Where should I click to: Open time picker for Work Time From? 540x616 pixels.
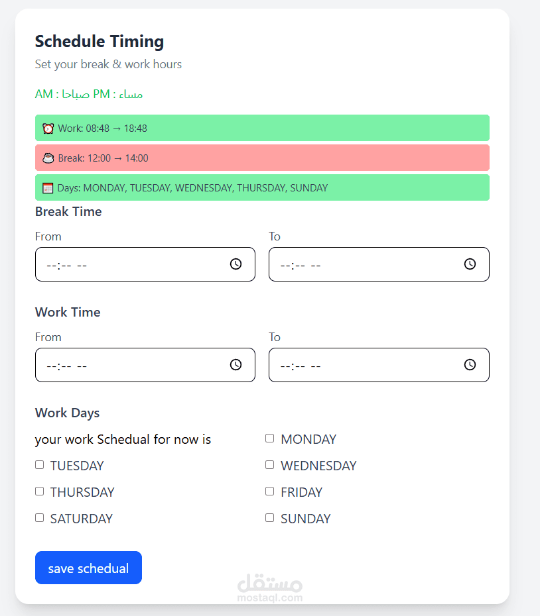(236, 365)
